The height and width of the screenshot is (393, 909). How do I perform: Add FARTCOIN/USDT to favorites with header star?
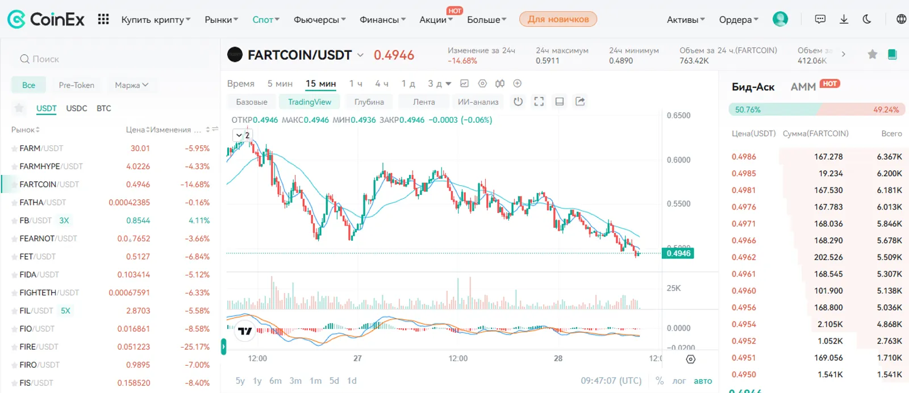[873, 55]
